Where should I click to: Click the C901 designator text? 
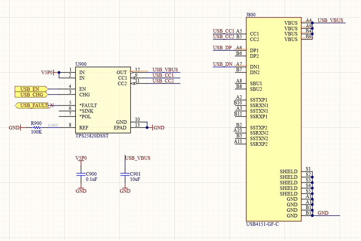pos(135,174)
